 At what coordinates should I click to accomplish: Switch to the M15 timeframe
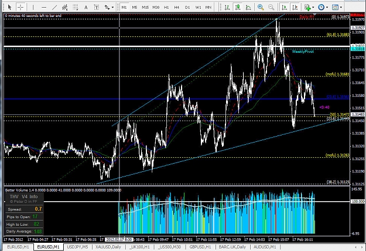click(145, 8)
